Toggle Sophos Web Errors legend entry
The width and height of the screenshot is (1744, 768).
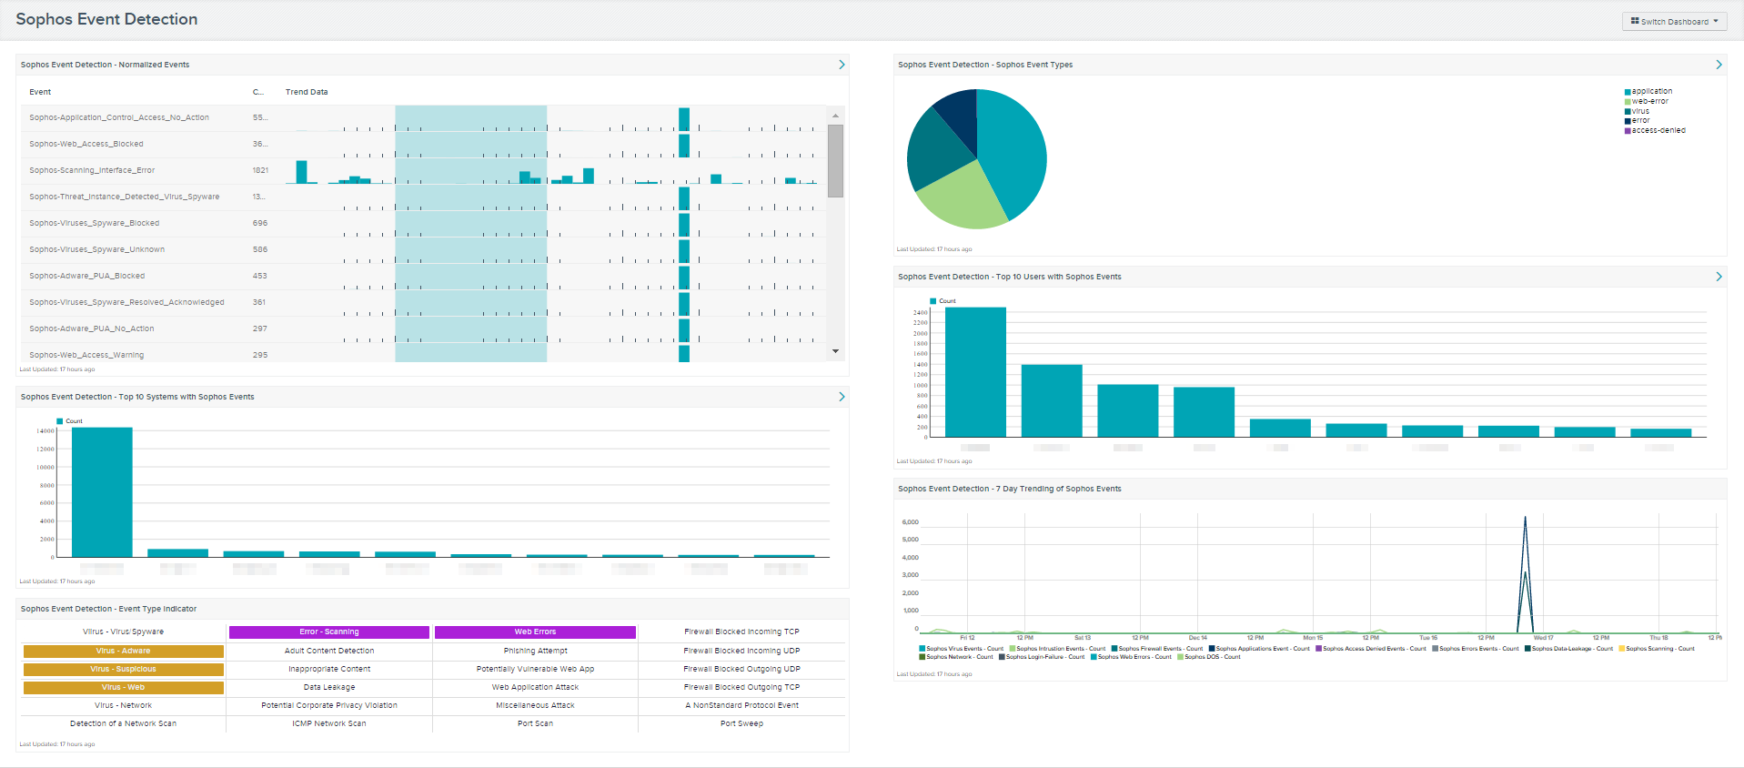[1131, 657]
